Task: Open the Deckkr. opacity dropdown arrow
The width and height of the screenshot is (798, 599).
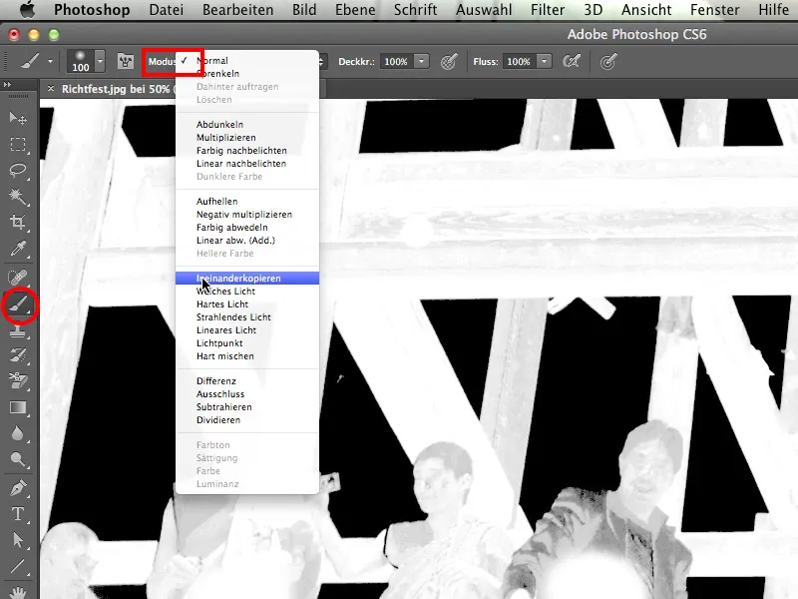Action: (x=421, y=62)
